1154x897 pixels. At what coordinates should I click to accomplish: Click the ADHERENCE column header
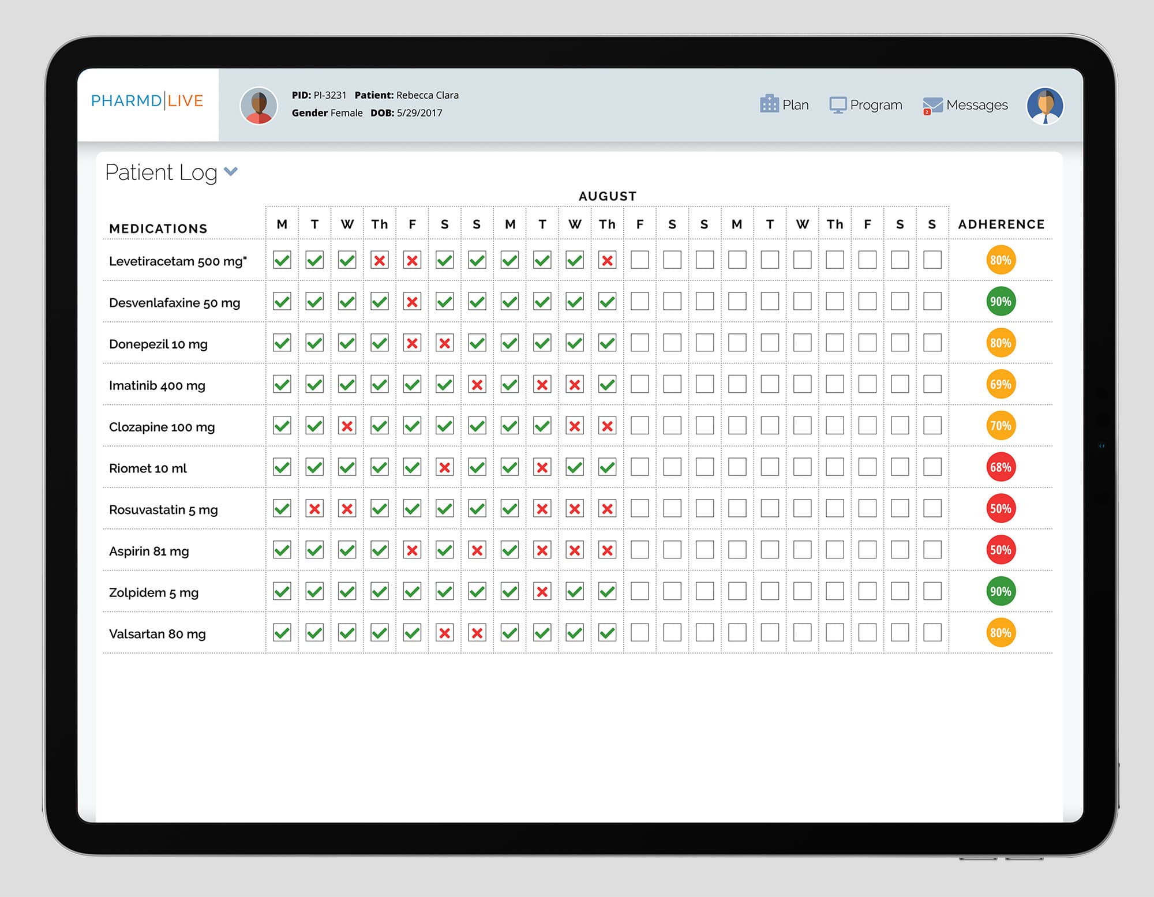(x=1001, y=224)
